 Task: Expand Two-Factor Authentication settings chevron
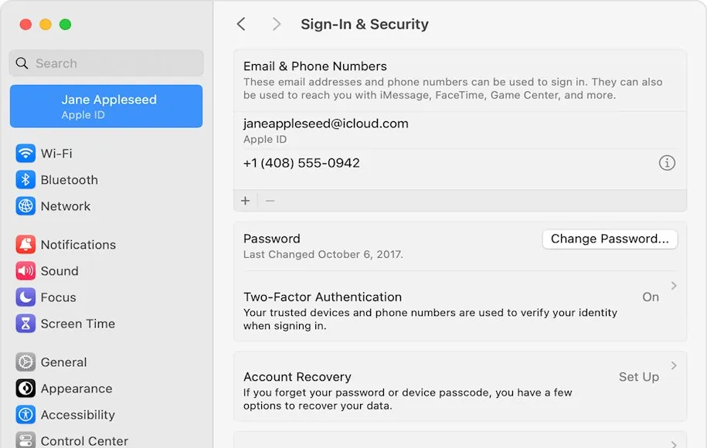[x=674, y=286]
